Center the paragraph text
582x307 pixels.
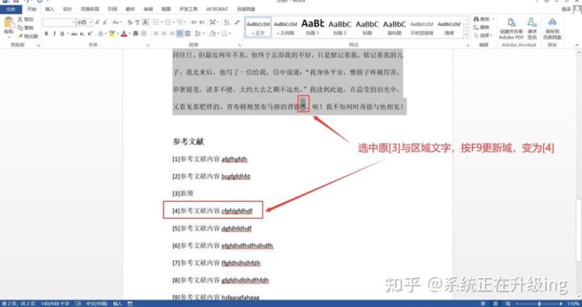(x=163, y=34)
